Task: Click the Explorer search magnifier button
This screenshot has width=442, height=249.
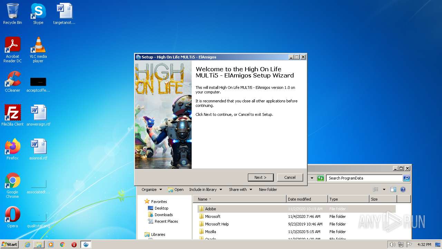Action: pyautogui.click(x=406, y=178)
